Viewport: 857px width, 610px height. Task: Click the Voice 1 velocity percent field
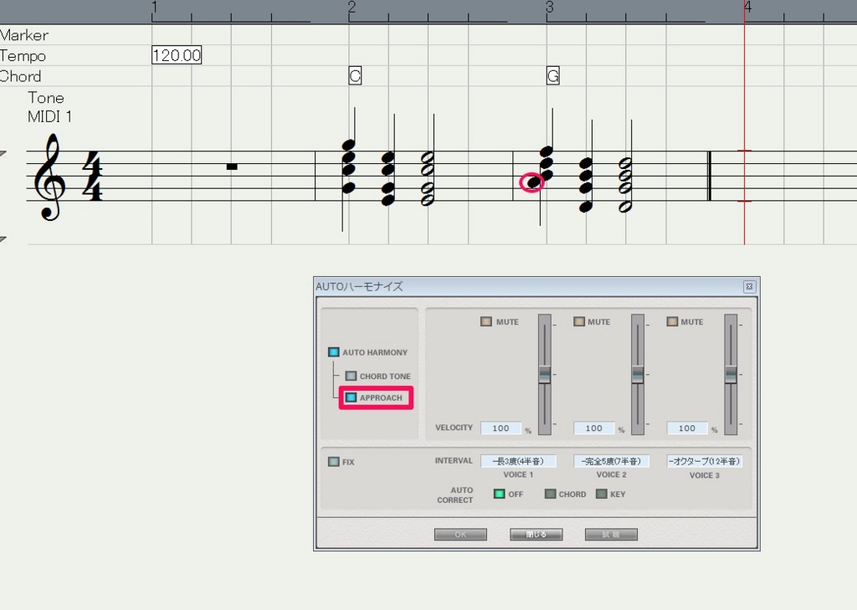click(501, 428)
